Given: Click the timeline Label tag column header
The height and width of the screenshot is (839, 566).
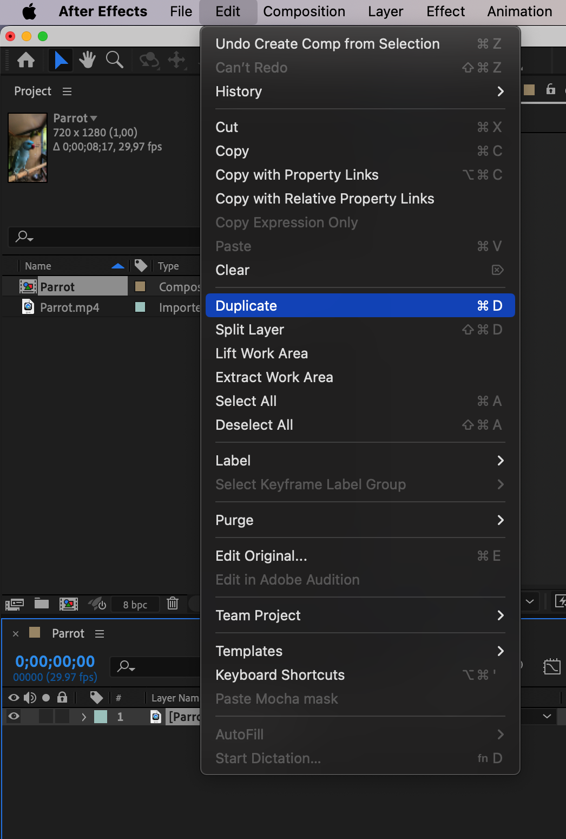Looking at the screenshot, I should (96, 698).
